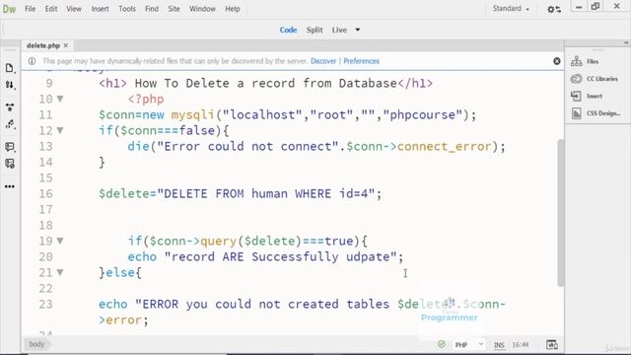The width and height of the screenshot is (631, 355).
Task: Click line number 23 in gutter
Action: point(45,304)
